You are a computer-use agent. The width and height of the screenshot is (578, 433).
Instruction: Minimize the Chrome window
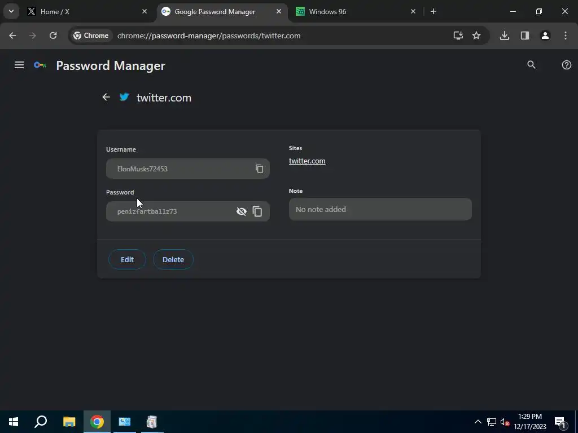pyautogui.click(x=513, y=11)
